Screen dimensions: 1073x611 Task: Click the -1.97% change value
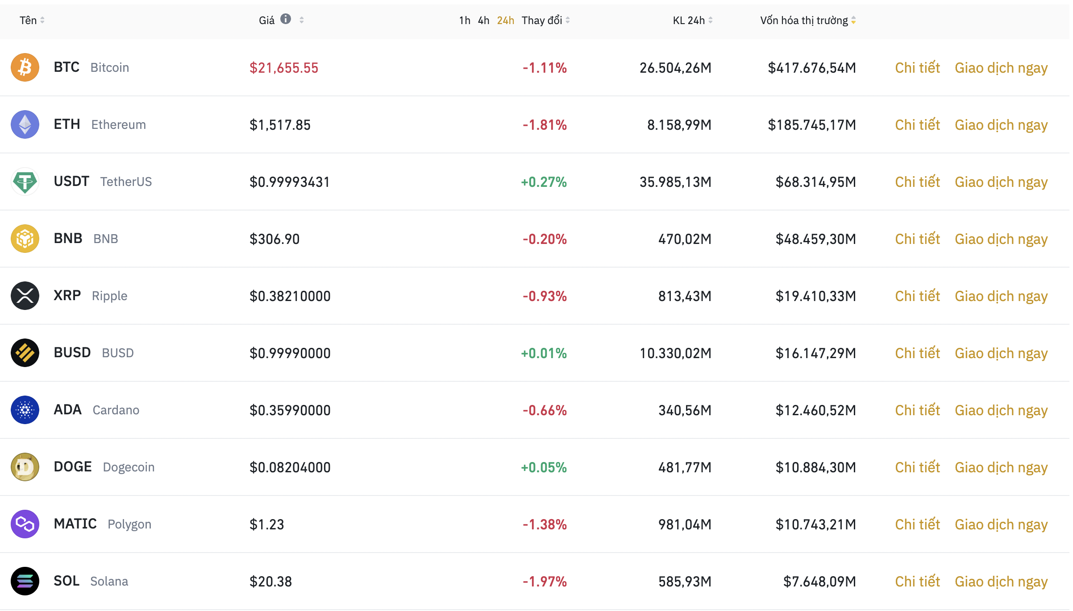545,582
